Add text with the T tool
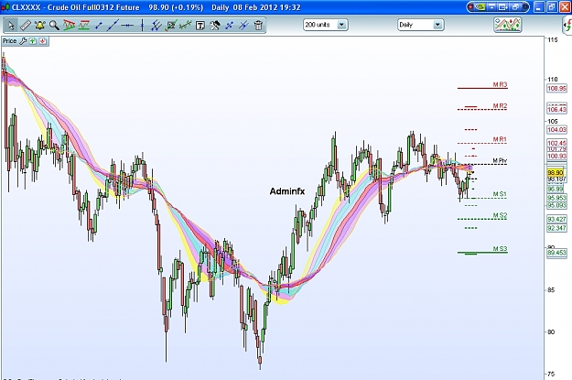Screen dimensions: 572x380 click(x=200, y=26)
